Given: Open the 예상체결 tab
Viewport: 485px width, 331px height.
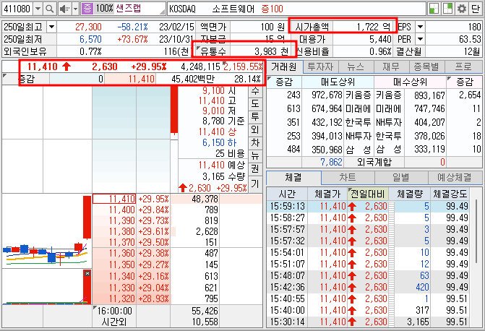Looking at the screenshot, I should coord(455,178).
